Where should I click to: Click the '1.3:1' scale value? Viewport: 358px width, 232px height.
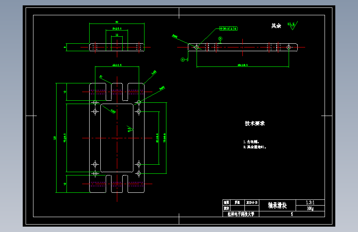click(x=310, y=203)
